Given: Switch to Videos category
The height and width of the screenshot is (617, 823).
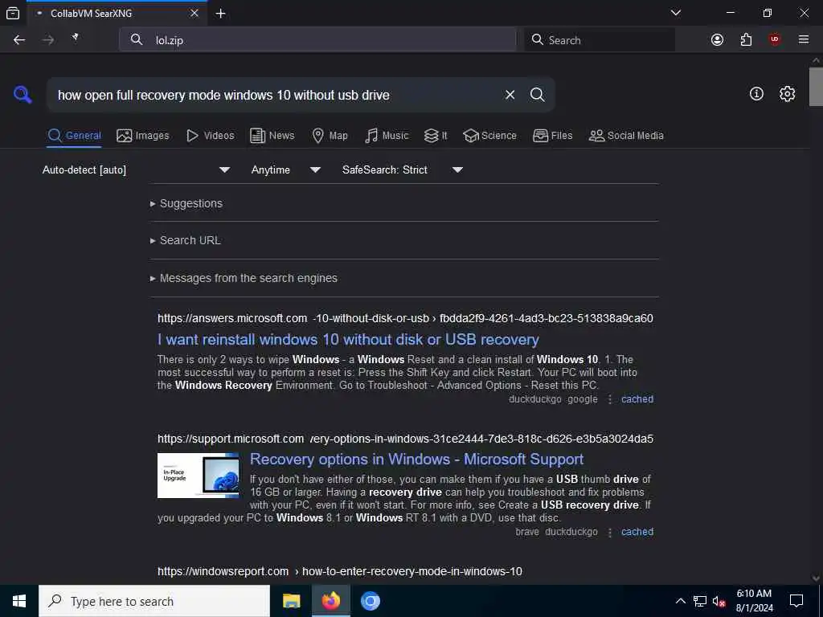Looking at the screenshot, I should (210, 135).
